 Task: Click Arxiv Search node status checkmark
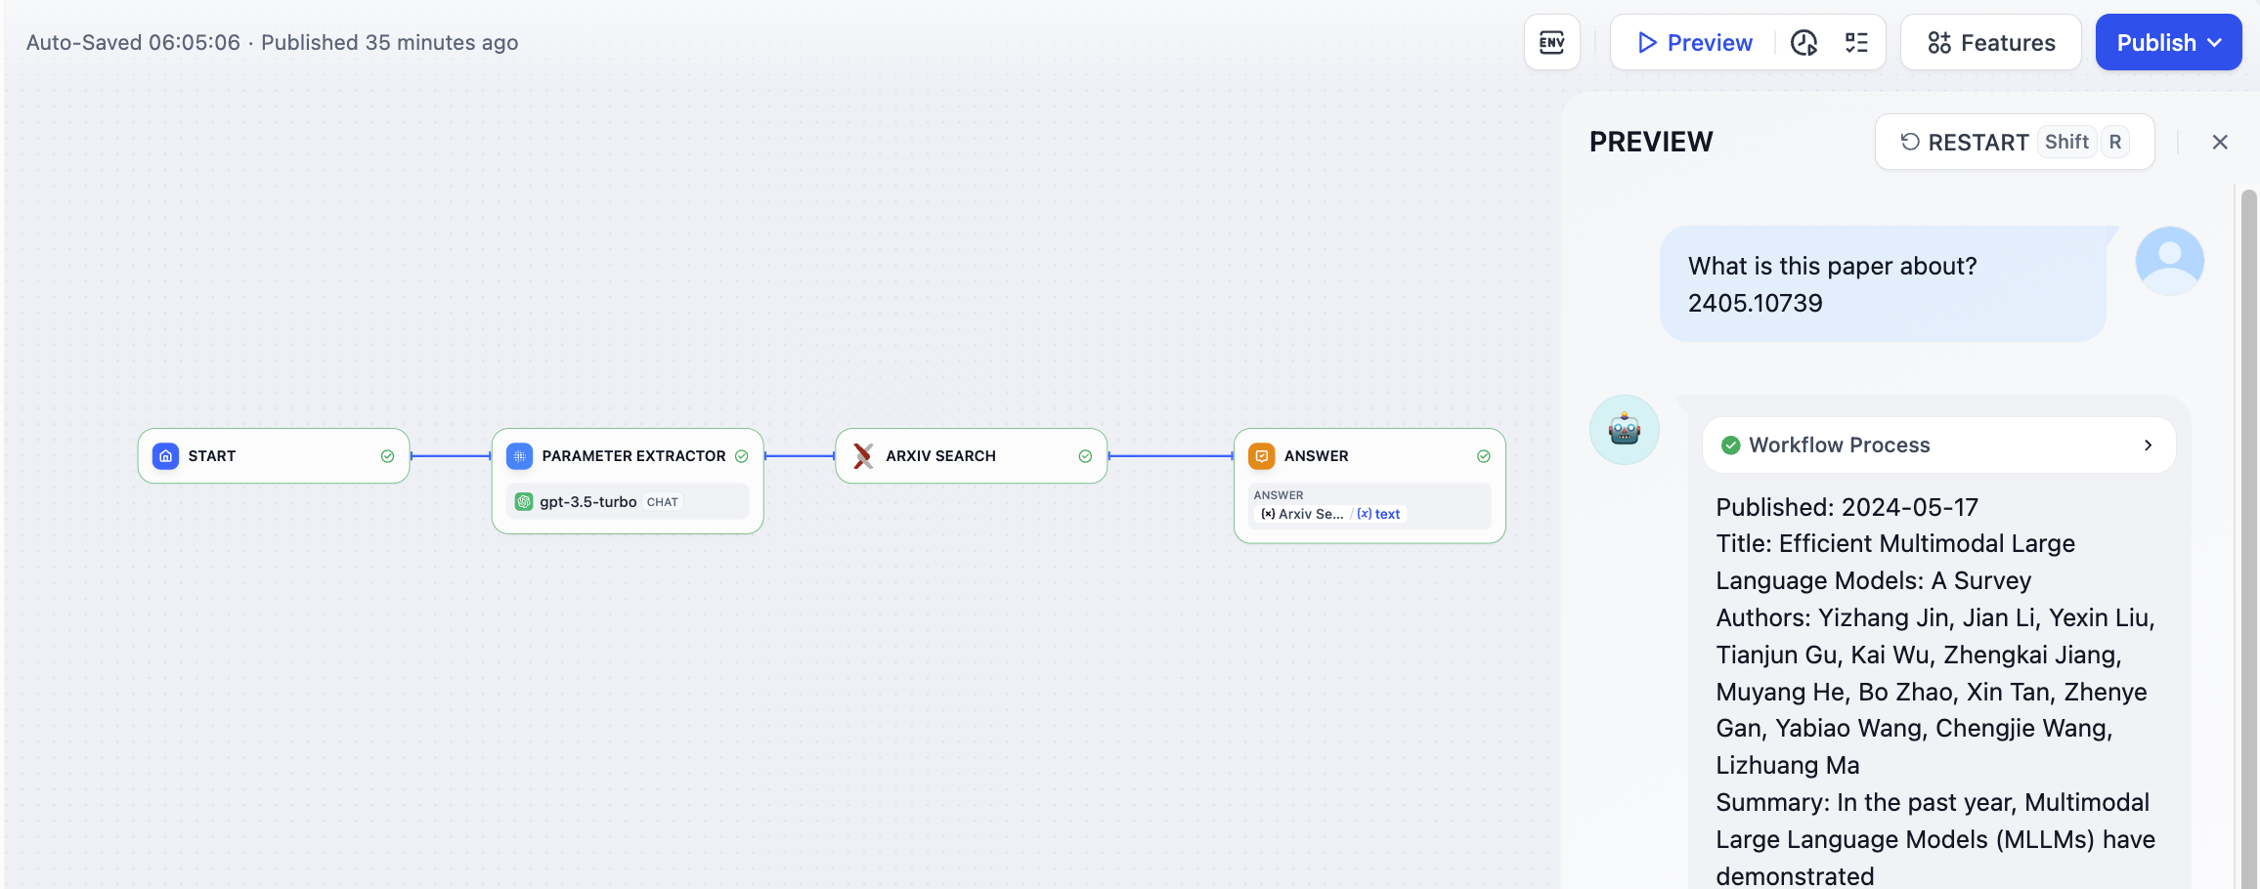1085,456
